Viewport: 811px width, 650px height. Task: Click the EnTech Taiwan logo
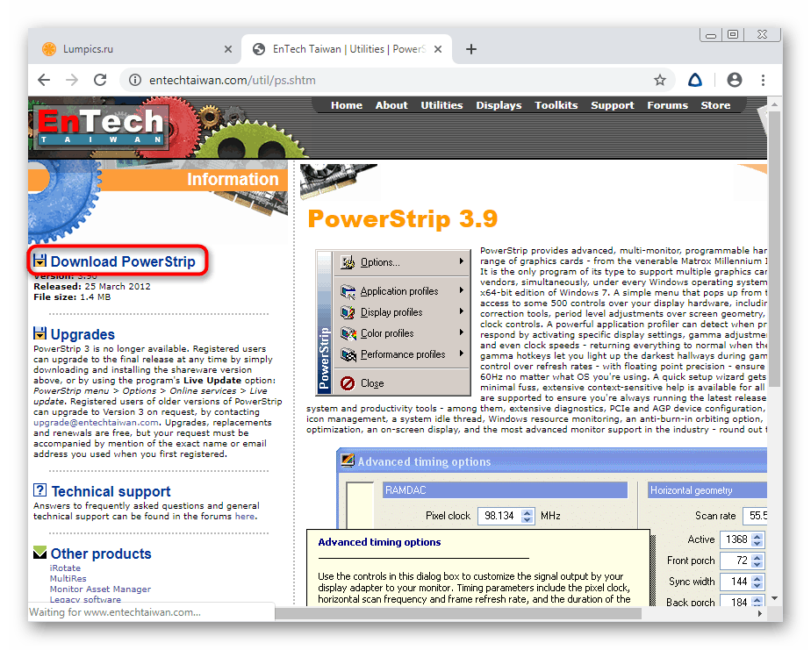(x=102, y=128)
